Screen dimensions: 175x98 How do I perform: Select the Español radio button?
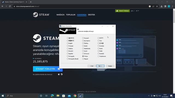[68, 54]
